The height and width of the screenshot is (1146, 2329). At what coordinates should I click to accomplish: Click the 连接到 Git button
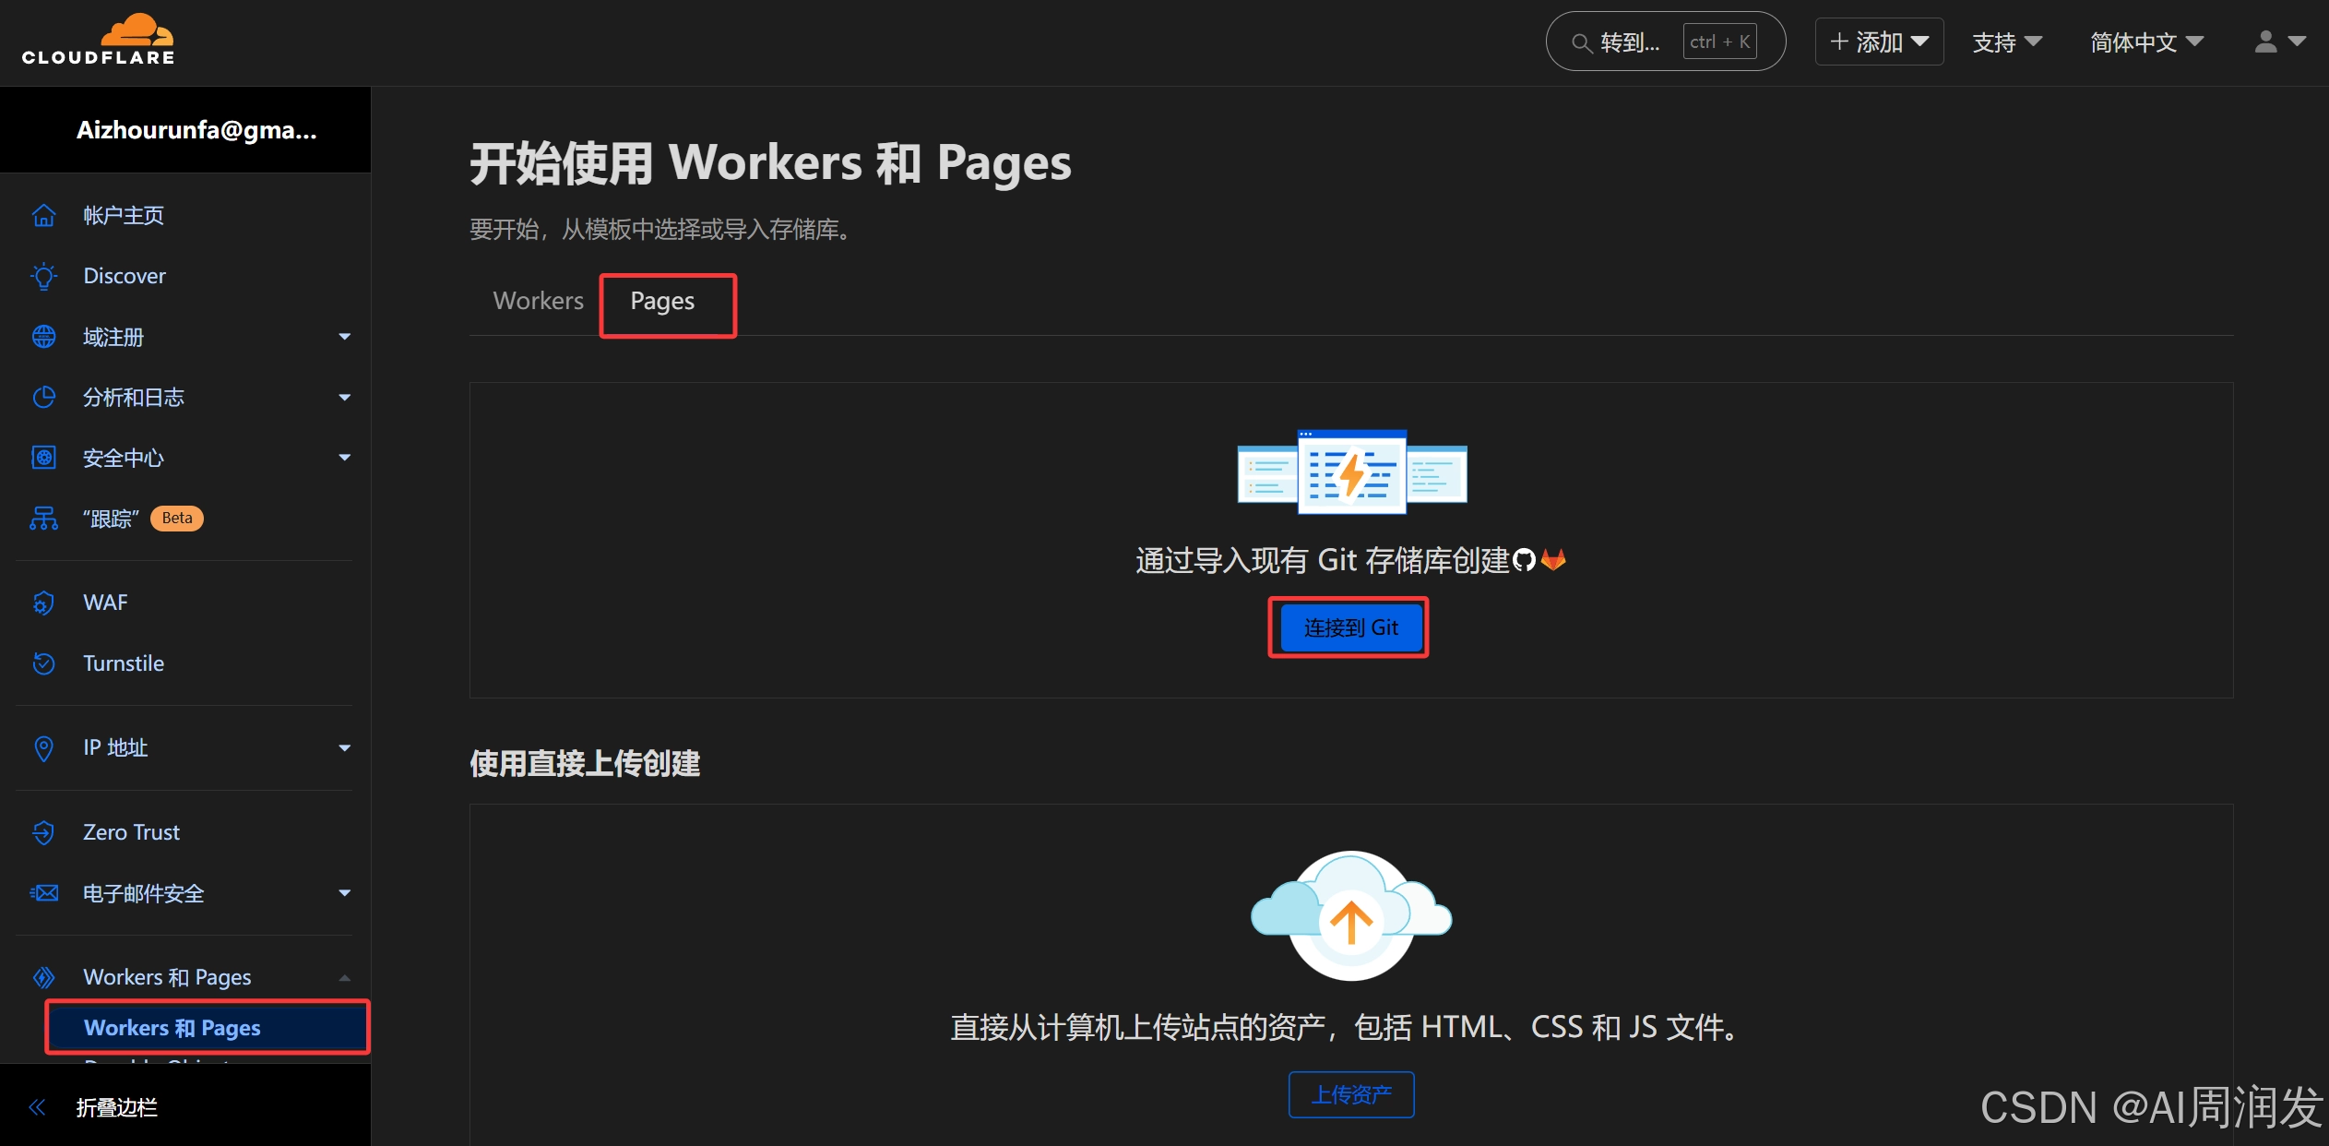(1349, 627)
